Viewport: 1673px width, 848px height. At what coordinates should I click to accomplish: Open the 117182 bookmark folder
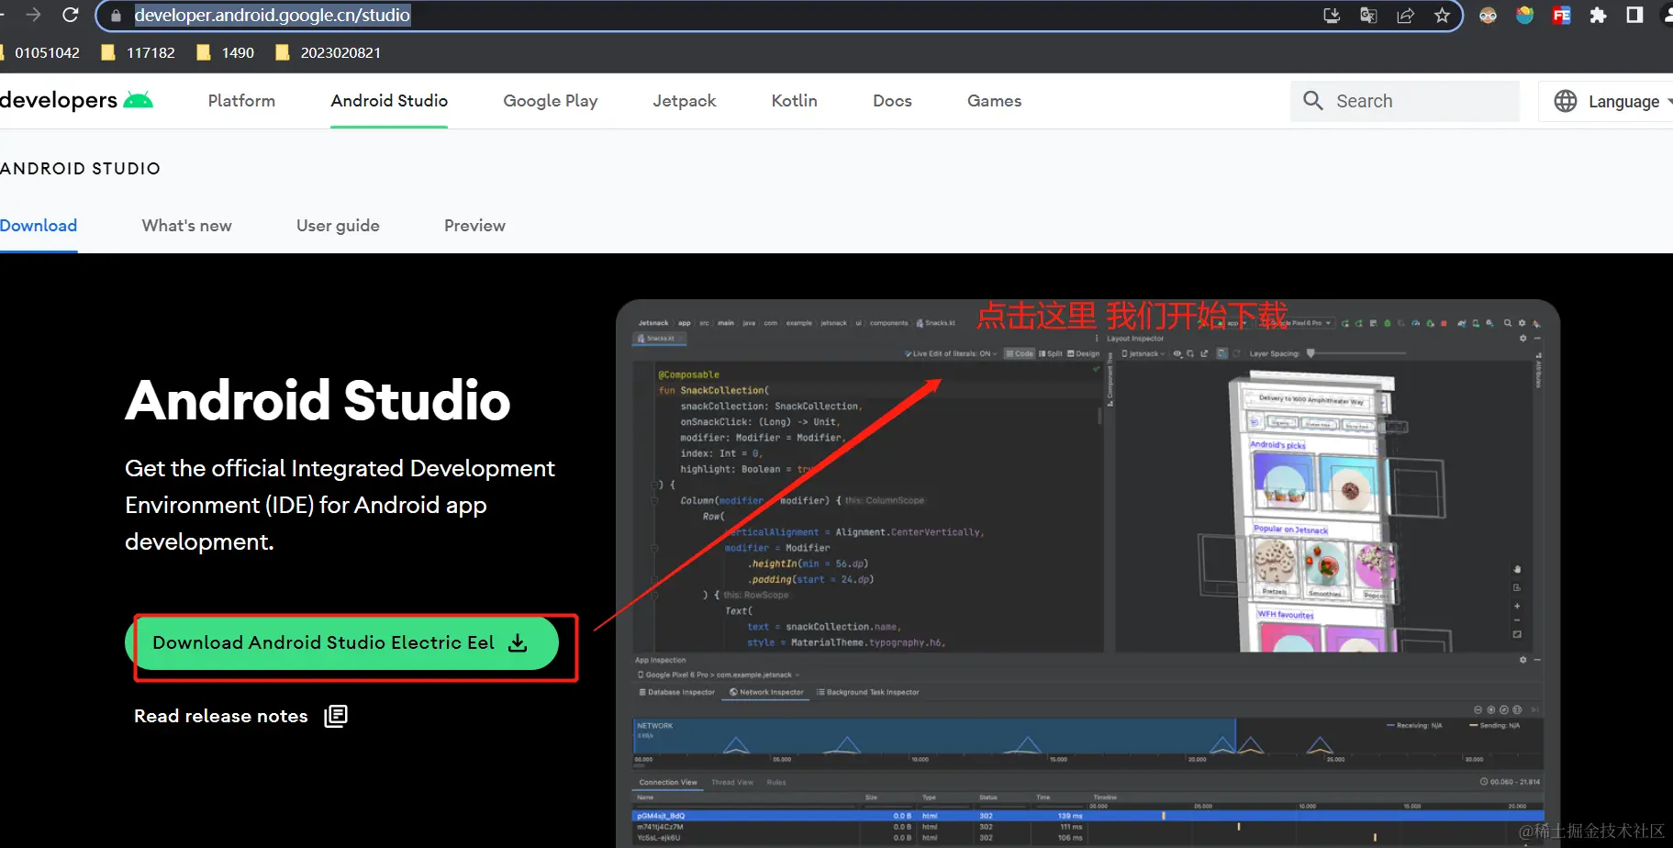click(x=139, y=52)
